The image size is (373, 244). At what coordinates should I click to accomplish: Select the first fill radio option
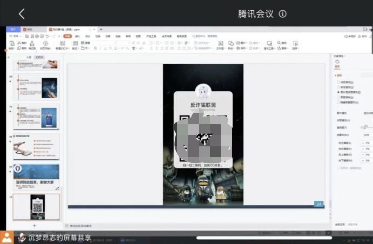pyautogui.click(x=338, y=82)
